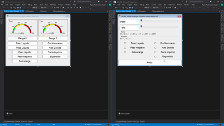The image size is (224, 126).
Task: Click New Project icon in right LAB18B toolbar
Action: (x=123, y=8)
